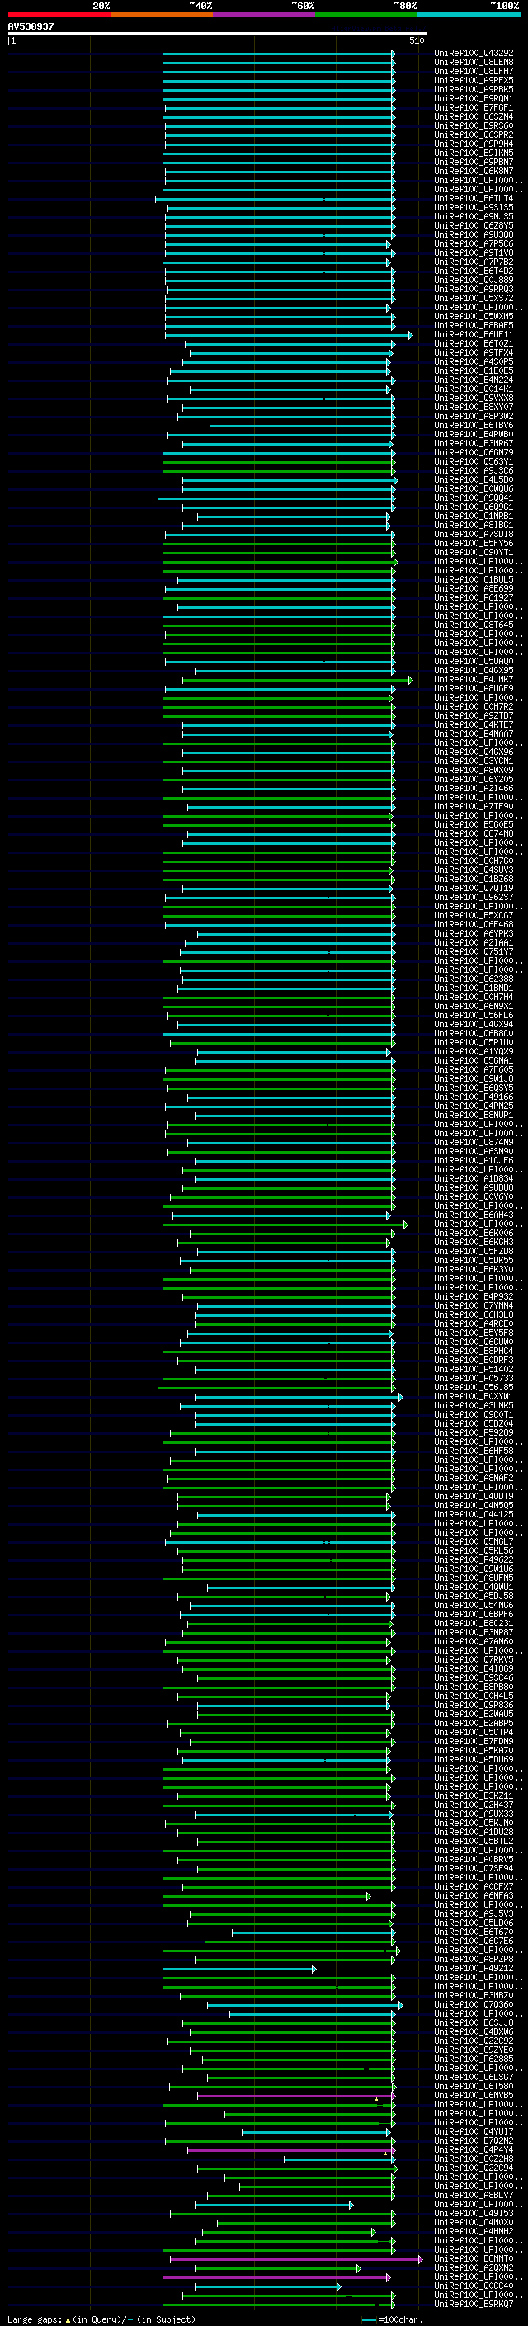Viewport: 528px width, 2326px height.
Task: Click the orange ~40% identity legend segment
Action: pyautogui.click(x=162, y=16)
